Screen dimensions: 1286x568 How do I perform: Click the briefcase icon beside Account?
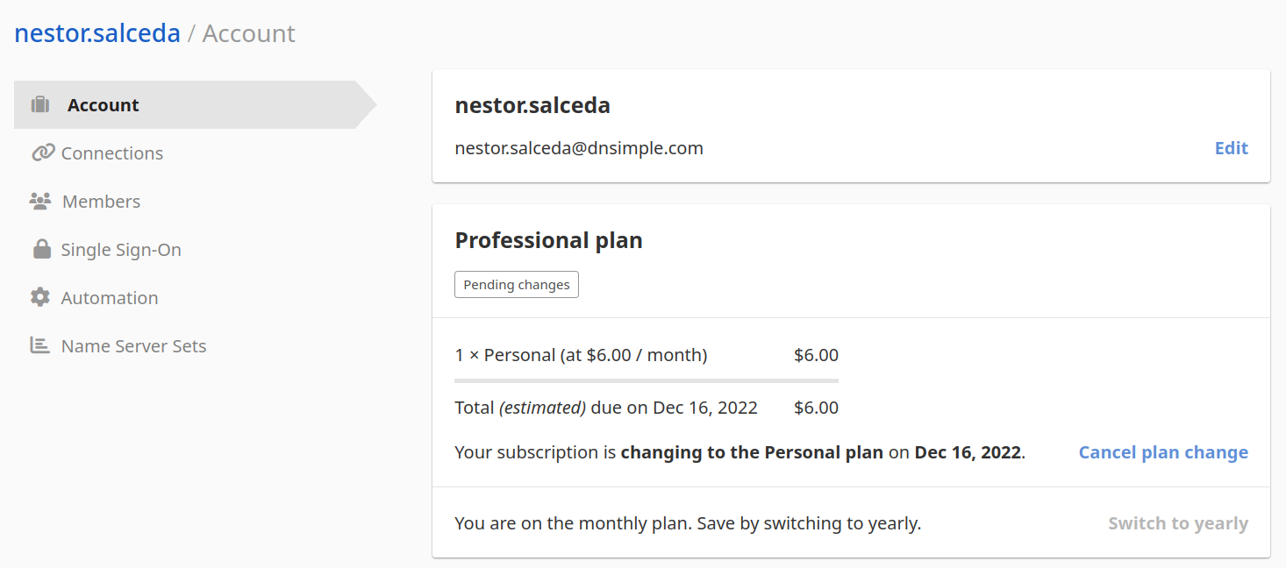pos(40,105)
